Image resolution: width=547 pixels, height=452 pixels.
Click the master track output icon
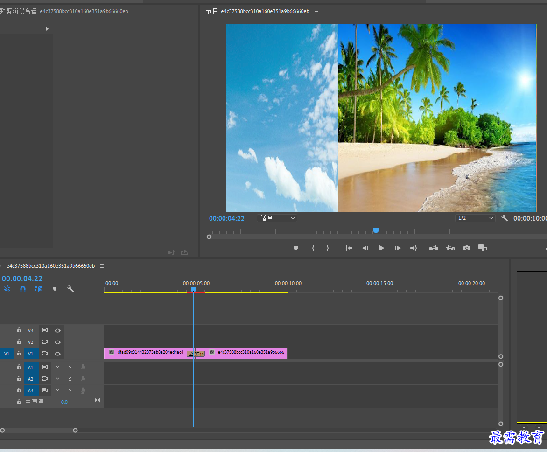pos(98,400)
